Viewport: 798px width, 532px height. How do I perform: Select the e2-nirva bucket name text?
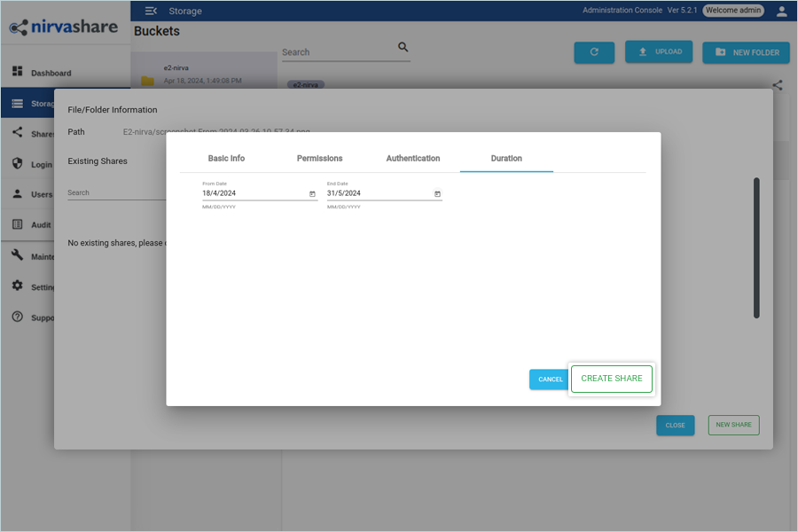[x=176, y=68]
